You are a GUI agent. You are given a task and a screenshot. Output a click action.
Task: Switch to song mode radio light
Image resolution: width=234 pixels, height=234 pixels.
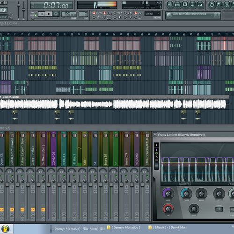point(36,15)
